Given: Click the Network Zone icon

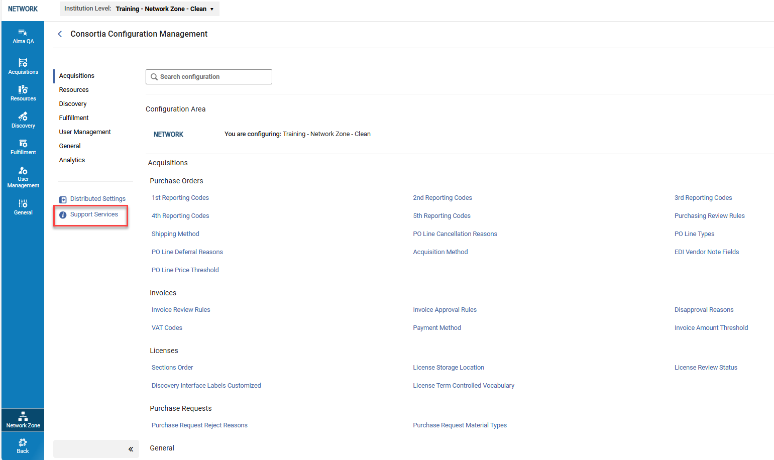Looking at the screenshot, I should click(x=23, y=419).
